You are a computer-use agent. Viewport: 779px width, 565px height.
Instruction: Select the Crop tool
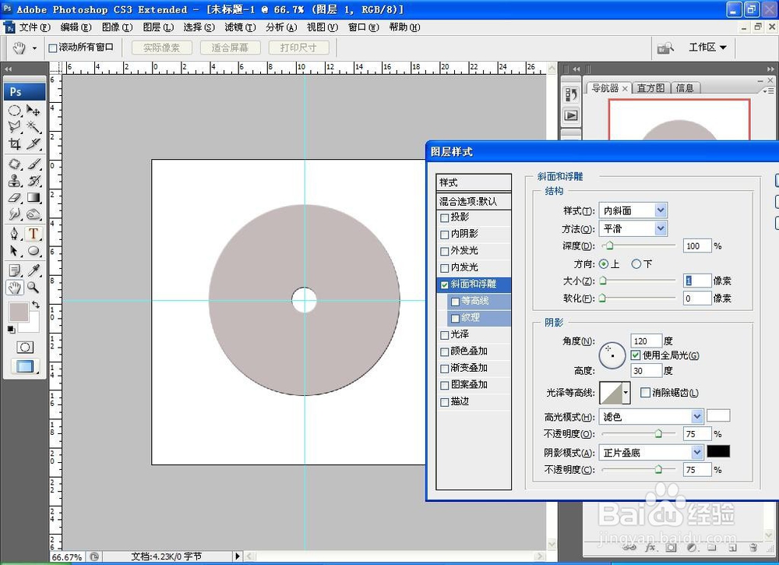pos(15,144)
